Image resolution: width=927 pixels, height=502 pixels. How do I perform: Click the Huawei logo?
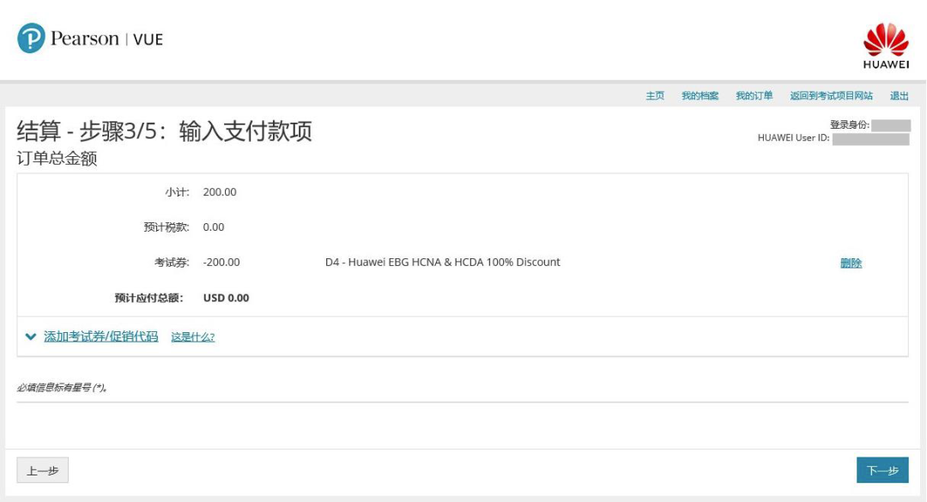886,46
